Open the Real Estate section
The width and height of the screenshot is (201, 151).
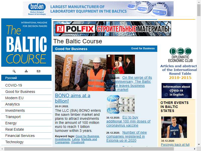coord(26,129)
